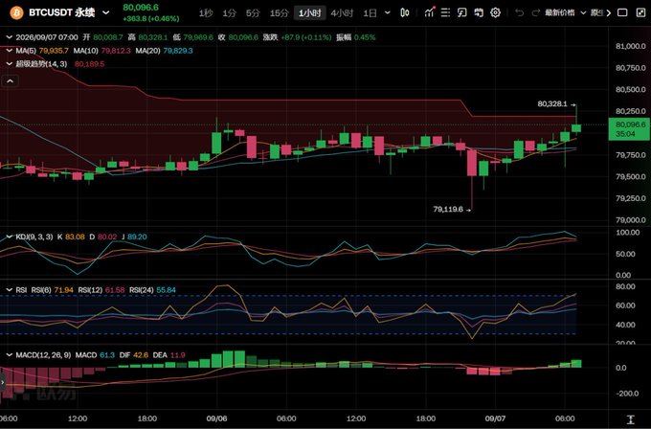Click the DEA 11.9 value

click(x=178, y=355)
